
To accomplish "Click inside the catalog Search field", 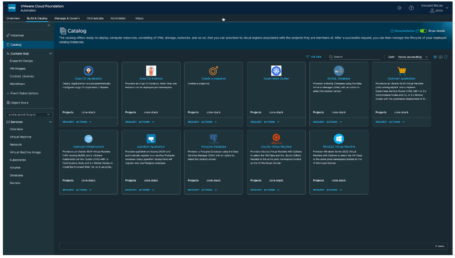I will tap(356, 57).
